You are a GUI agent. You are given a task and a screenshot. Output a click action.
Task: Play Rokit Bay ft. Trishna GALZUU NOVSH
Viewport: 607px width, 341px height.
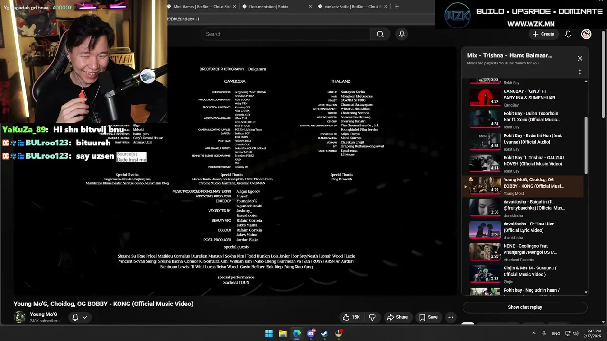coord(524,164)
